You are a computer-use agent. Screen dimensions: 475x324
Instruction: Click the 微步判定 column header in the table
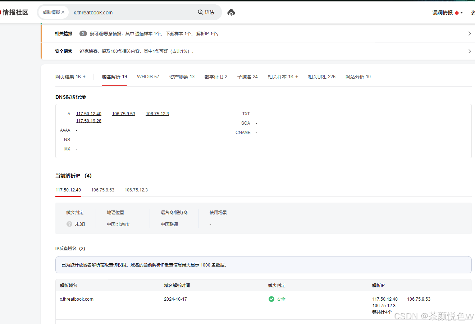tap(277, 286)
